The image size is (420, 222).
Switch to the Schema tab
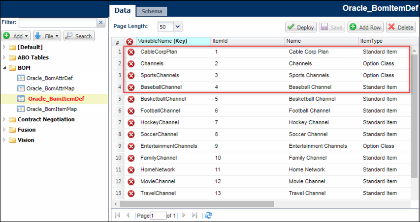152,11
